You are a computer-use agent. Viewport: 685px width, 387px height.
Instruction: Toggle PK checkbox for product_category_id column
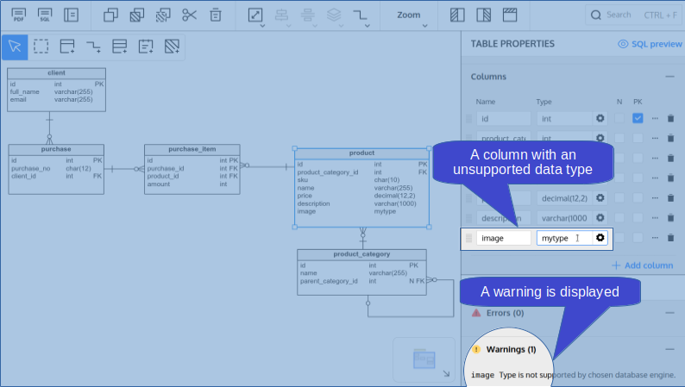click(638, 138)
